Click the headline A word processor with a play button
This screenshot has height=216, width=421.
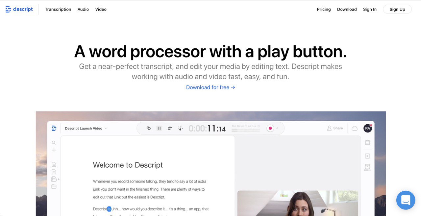pos(210,52)
